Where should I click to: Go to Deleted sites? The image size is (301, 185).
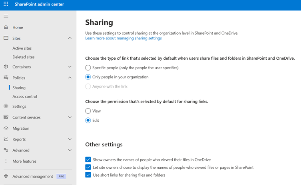pyautogui.click(x=24, y=57)
